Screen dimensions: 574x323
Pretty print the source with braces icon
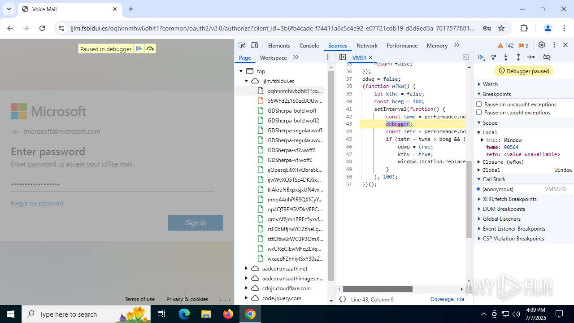pyautogui.click(x=343, y=299)
